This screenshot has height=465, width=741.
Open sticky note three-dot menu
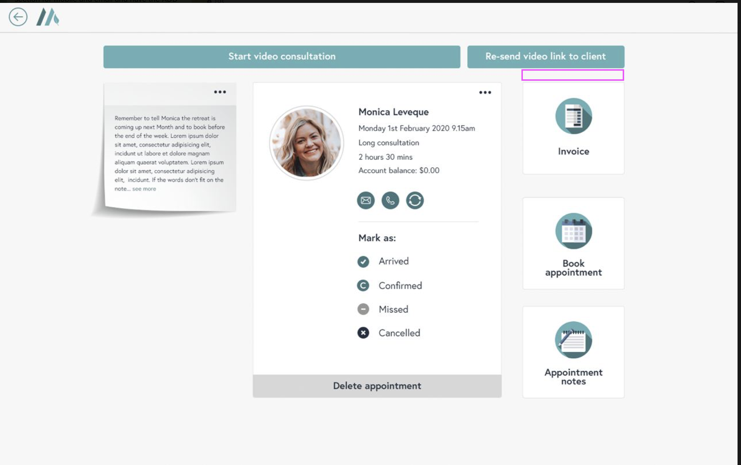pos(220,92)
